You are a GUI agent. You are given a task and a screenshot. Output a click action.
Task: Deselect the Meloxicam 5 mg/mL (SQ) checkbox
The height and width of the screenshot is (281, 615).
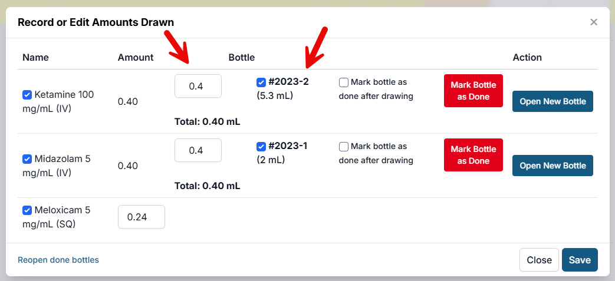(x=27, y=210)
